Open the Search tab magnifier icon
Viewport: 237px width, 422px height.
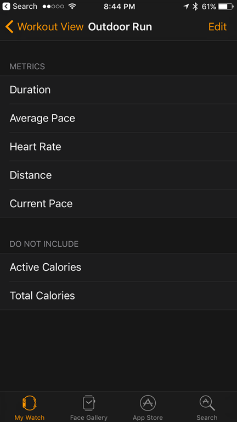point(207,403)
